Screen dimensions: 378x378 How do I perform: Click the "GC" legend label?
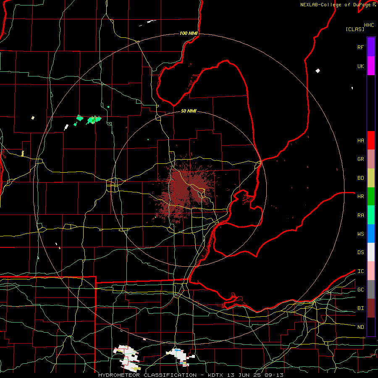pyautogui.click(x=360, y=290)
